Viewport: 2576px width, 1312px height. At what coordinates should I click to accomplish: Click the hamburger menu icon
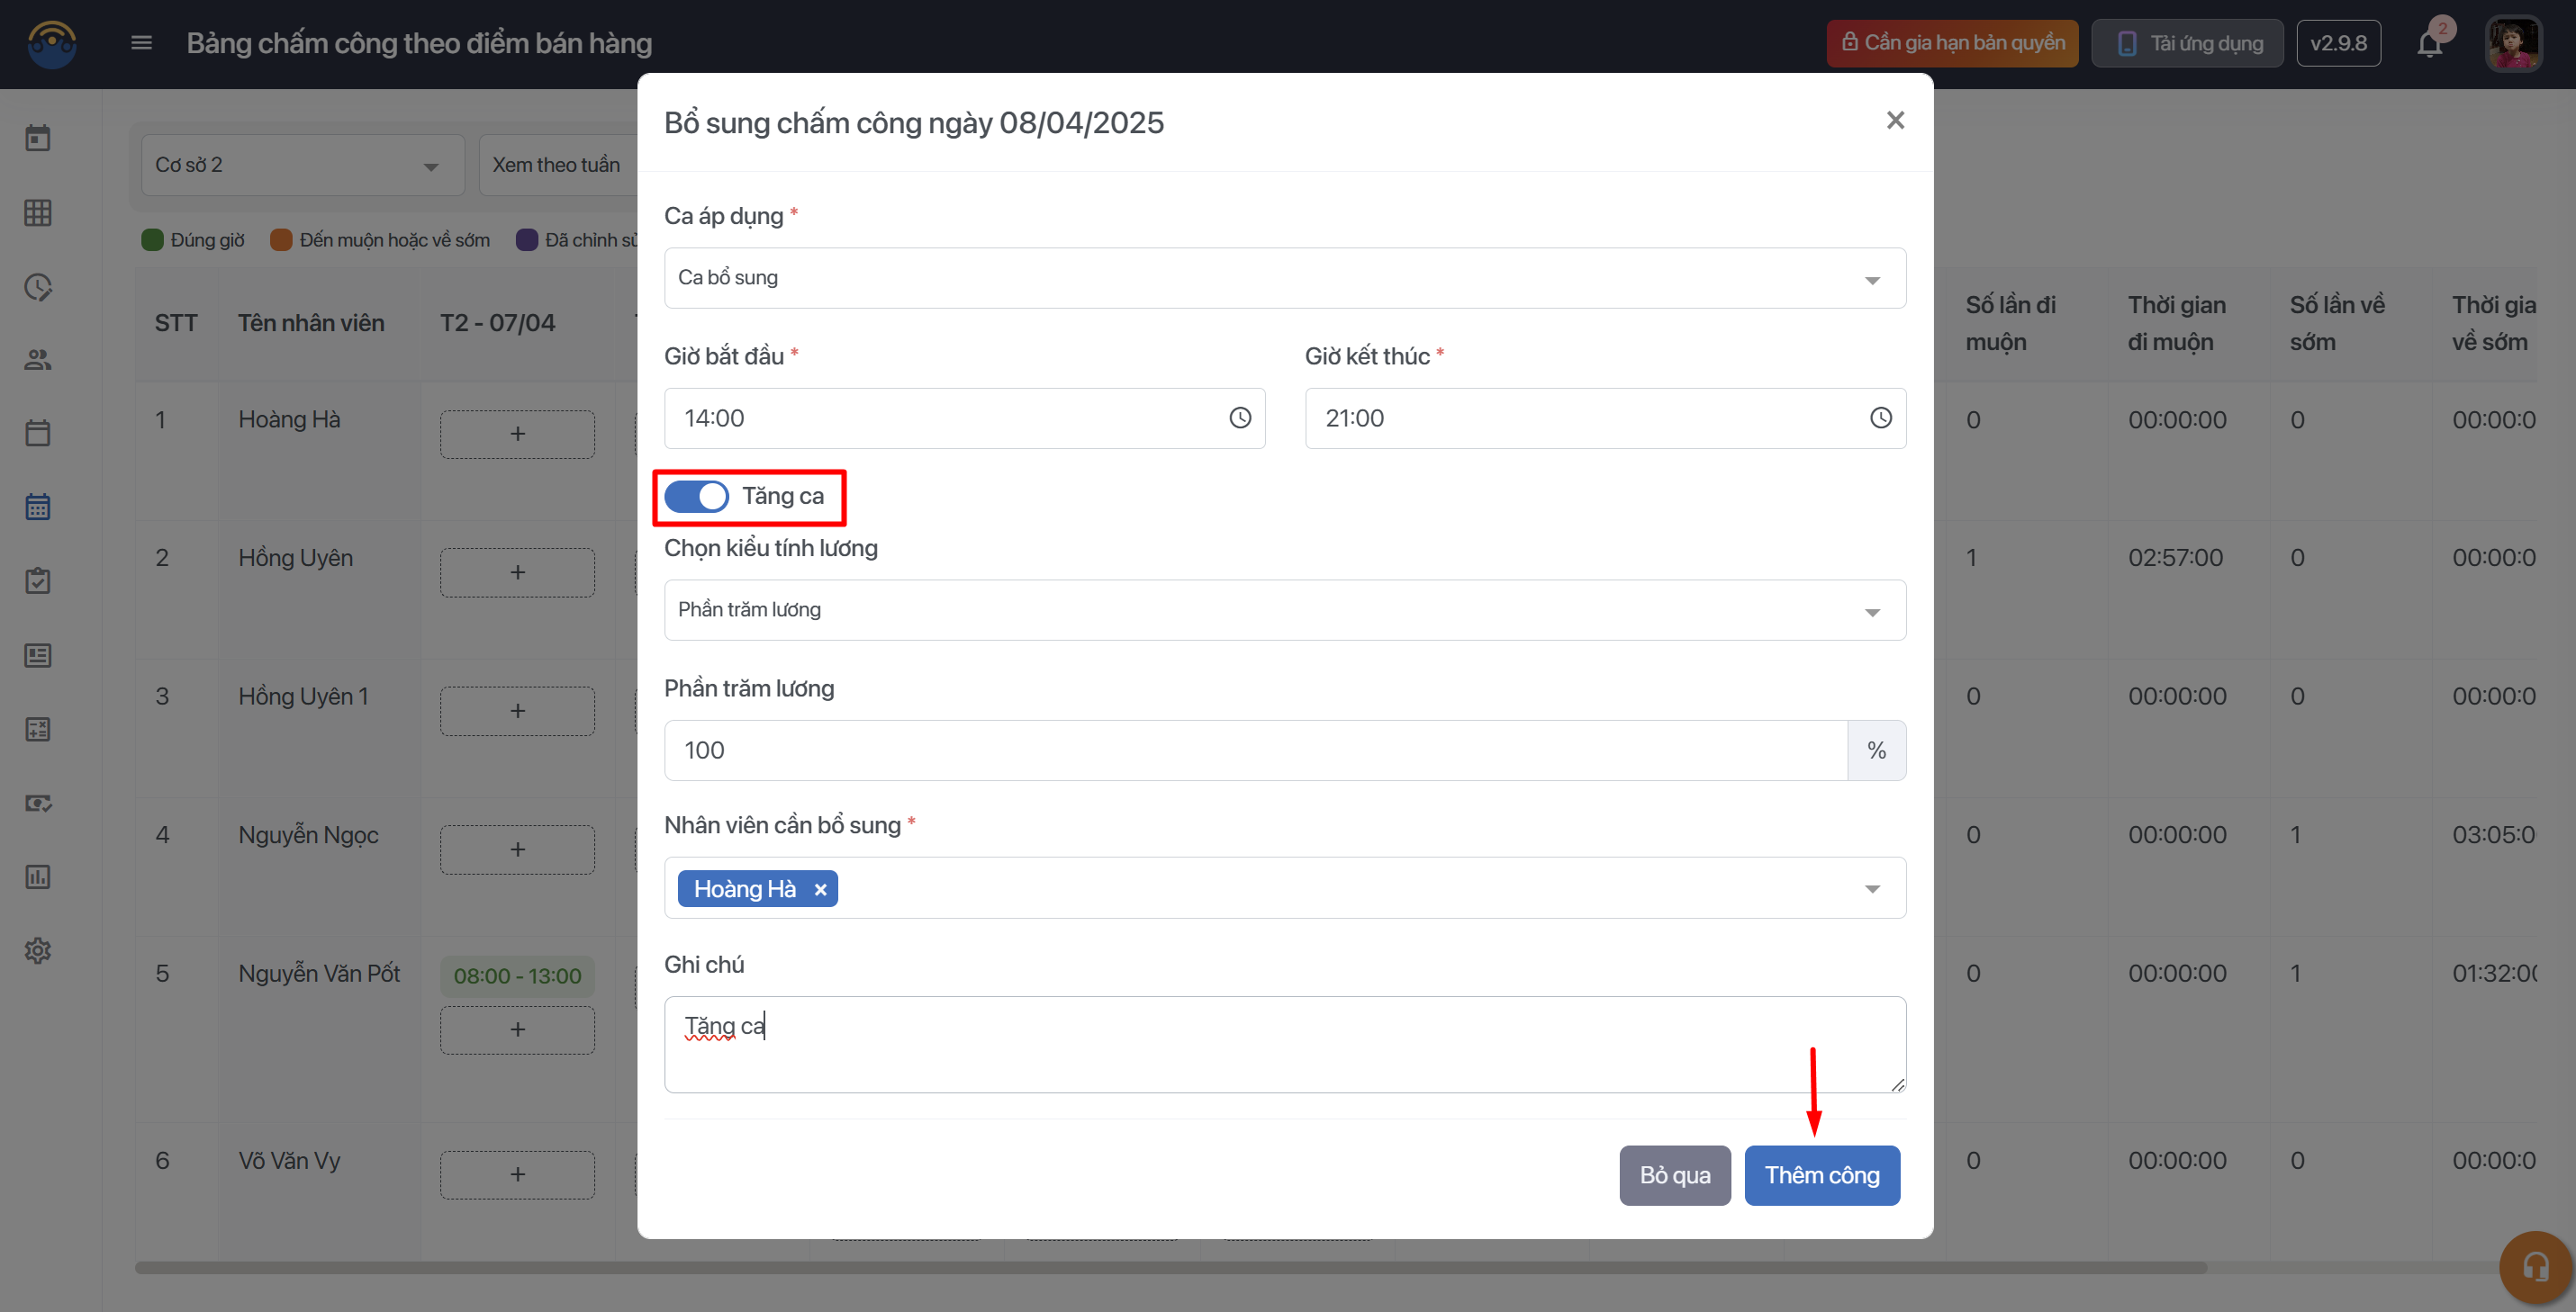[141, 43]
